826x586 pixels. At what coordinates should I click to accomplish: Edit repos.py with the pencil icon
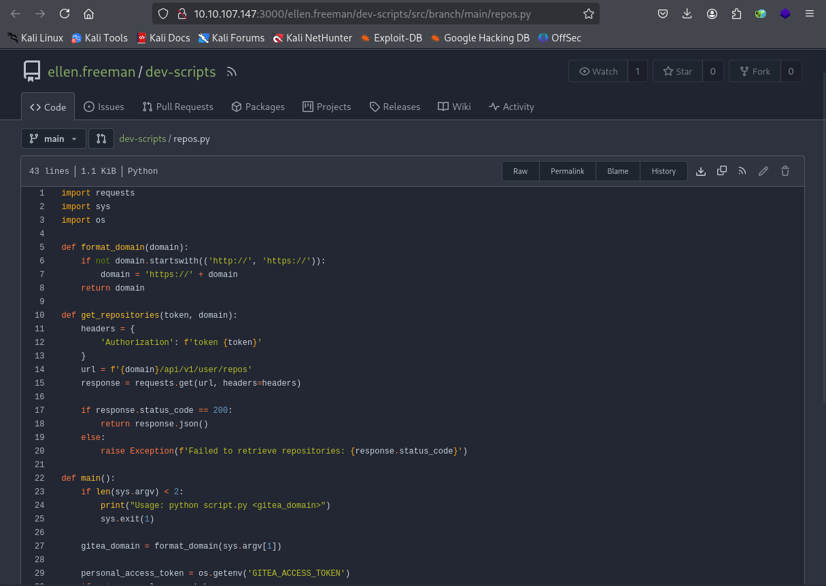(763, 171)
